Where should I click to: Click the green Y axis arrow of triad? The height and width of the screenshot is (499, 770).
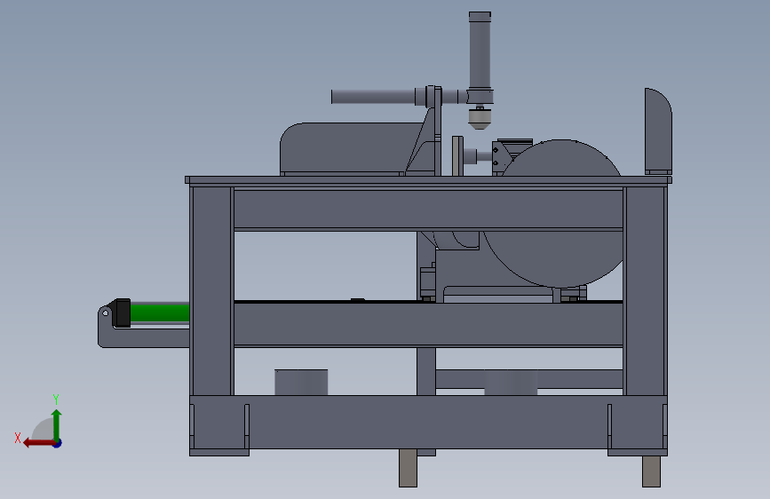(57, 424)
